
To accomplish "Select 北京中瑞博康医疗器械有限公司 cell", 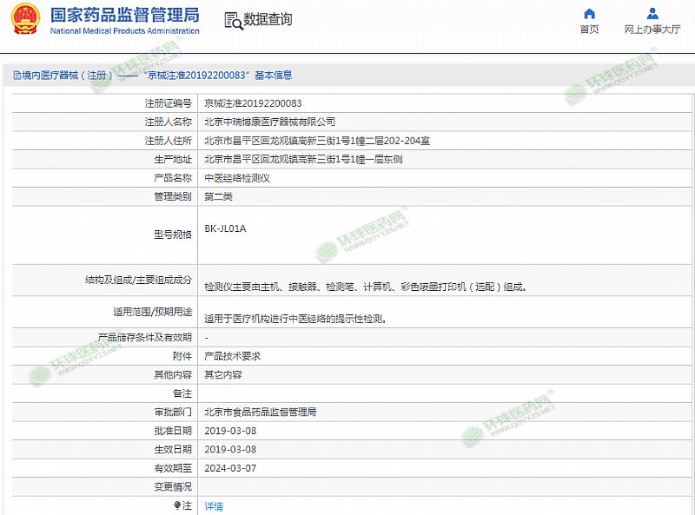I will [x=269, y=122].
